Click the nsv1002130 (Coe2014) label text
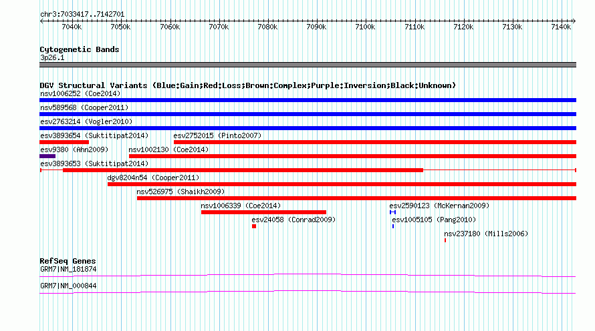 (169, 149)
